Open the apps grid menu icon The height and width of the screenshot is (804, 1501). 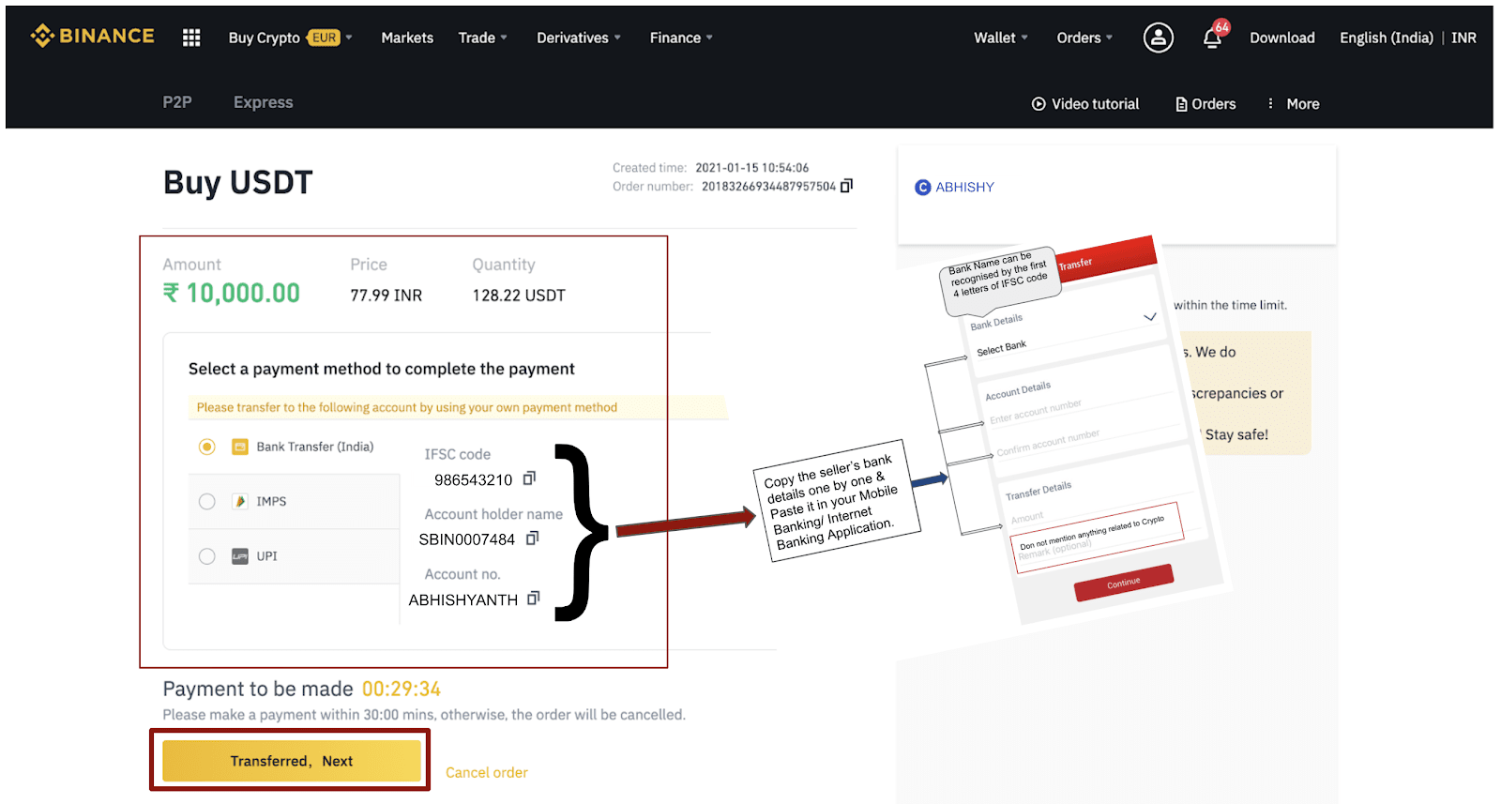pos(191,38)
